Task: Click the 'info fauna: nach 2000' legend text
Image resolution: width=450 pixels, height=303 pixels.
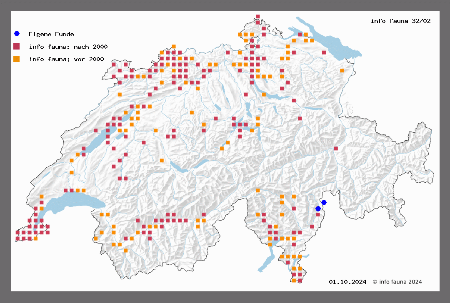Action: tap(66, 47)
